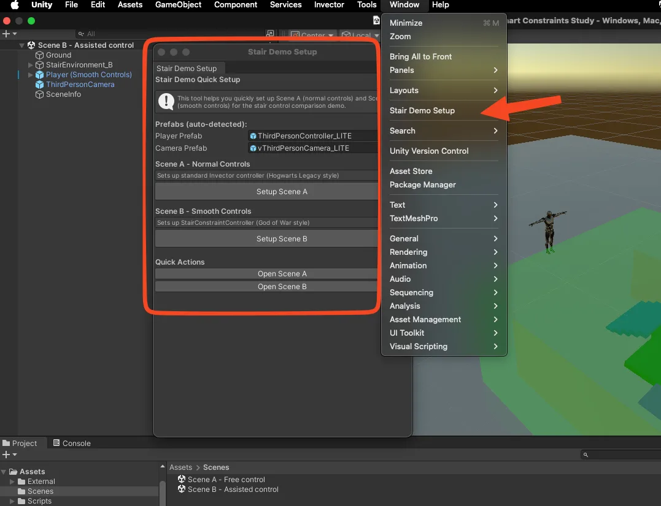661x506 pixels.
Task: Click the Open Scene B button
Action: pos(266,287)
